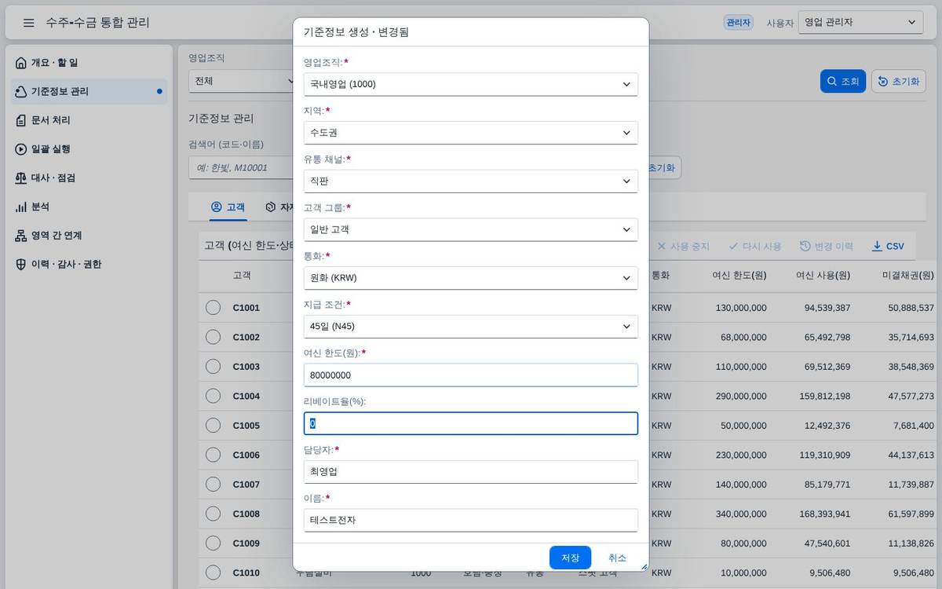The height and width of the screenshot is (589, 942).
Task: Open 영역 간 연계 menu item
Action: tap(89, 236)
